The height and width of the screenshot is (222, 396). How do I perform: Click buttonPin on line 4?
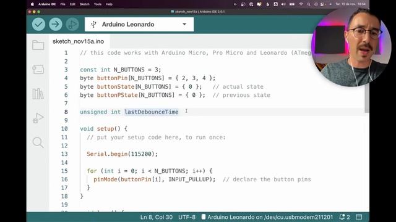point(112,78)
